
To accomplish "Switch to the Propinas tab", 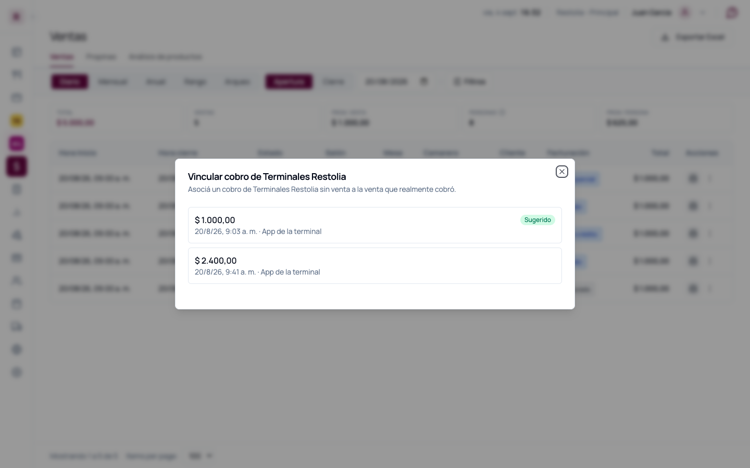I will 101,57.
